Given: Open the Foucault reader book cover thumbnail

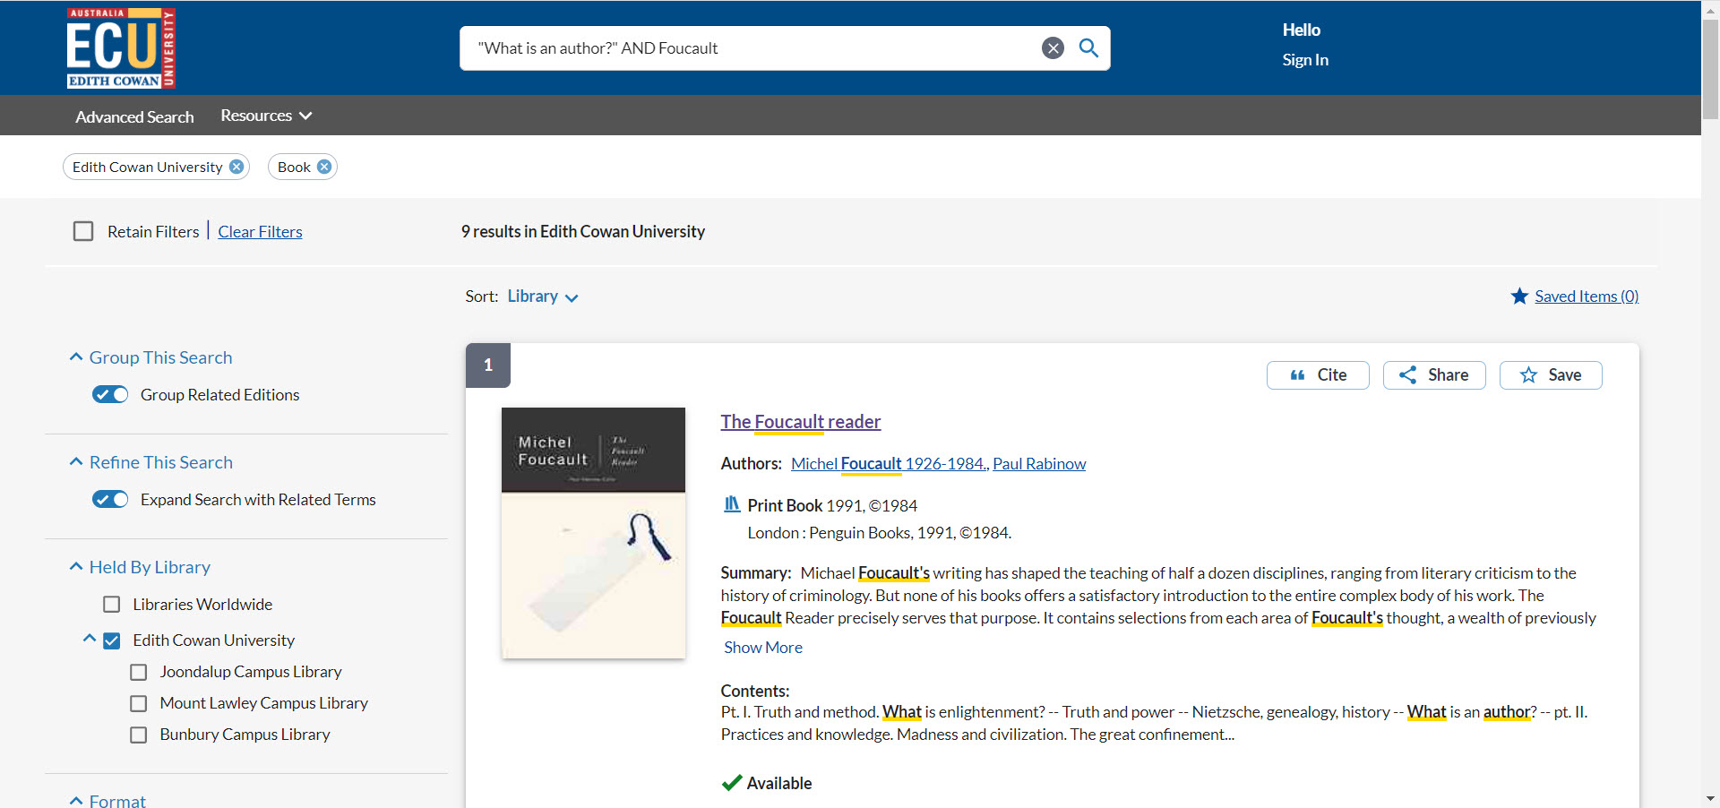Looking at the screenshot, I should (x=593, y=533).
